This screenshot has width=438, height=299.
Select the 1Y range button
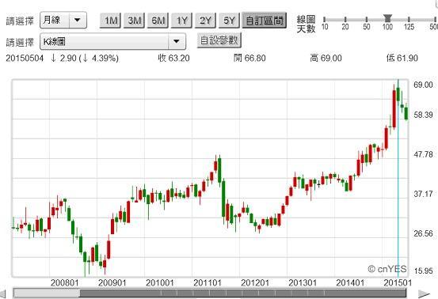181,21
